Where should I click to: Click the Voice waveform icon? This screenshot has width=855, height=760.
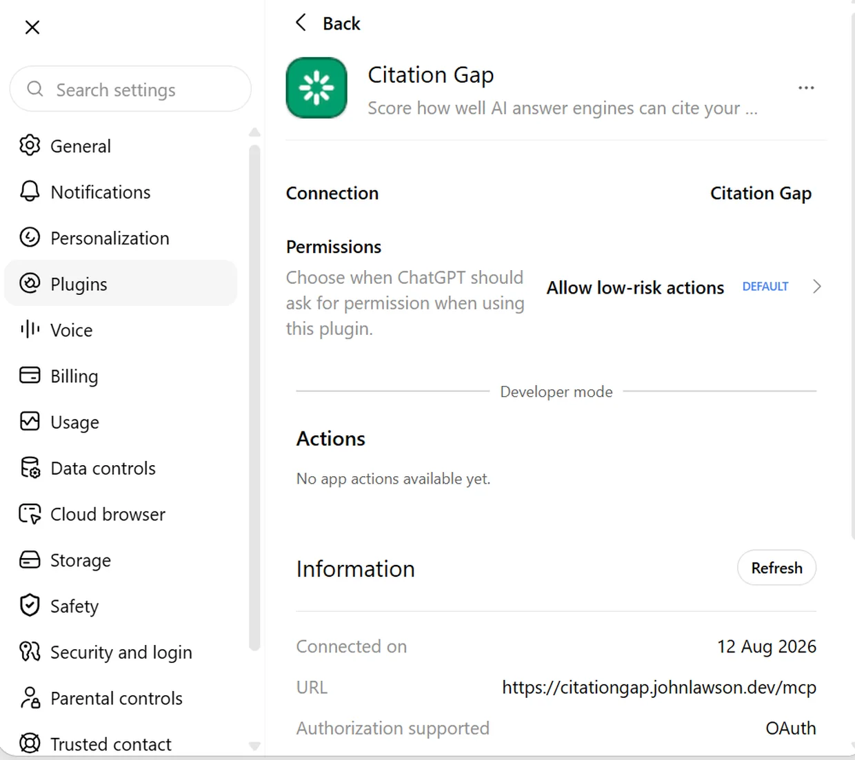tap(30, 329)
